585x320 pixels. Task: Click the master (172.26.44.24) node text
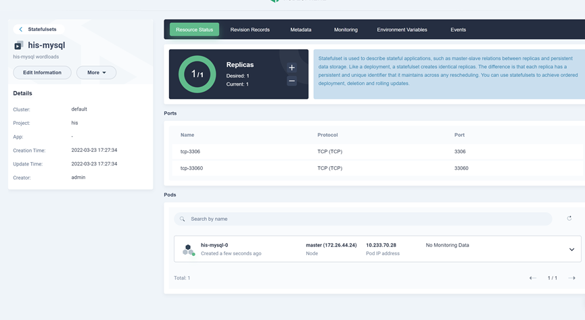[x=331, y=245]
